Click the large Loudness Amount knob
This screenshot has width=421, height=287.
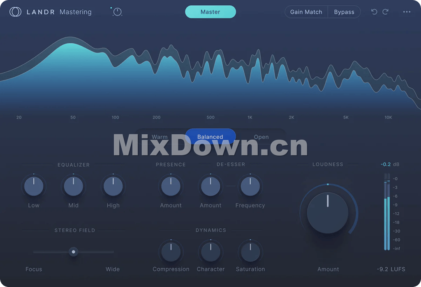coord(328,213)
